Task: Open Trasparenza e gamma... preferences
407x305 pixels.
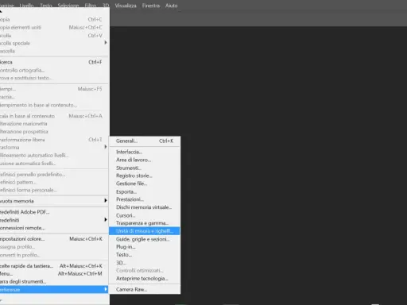Action: (x=145, y=223)
